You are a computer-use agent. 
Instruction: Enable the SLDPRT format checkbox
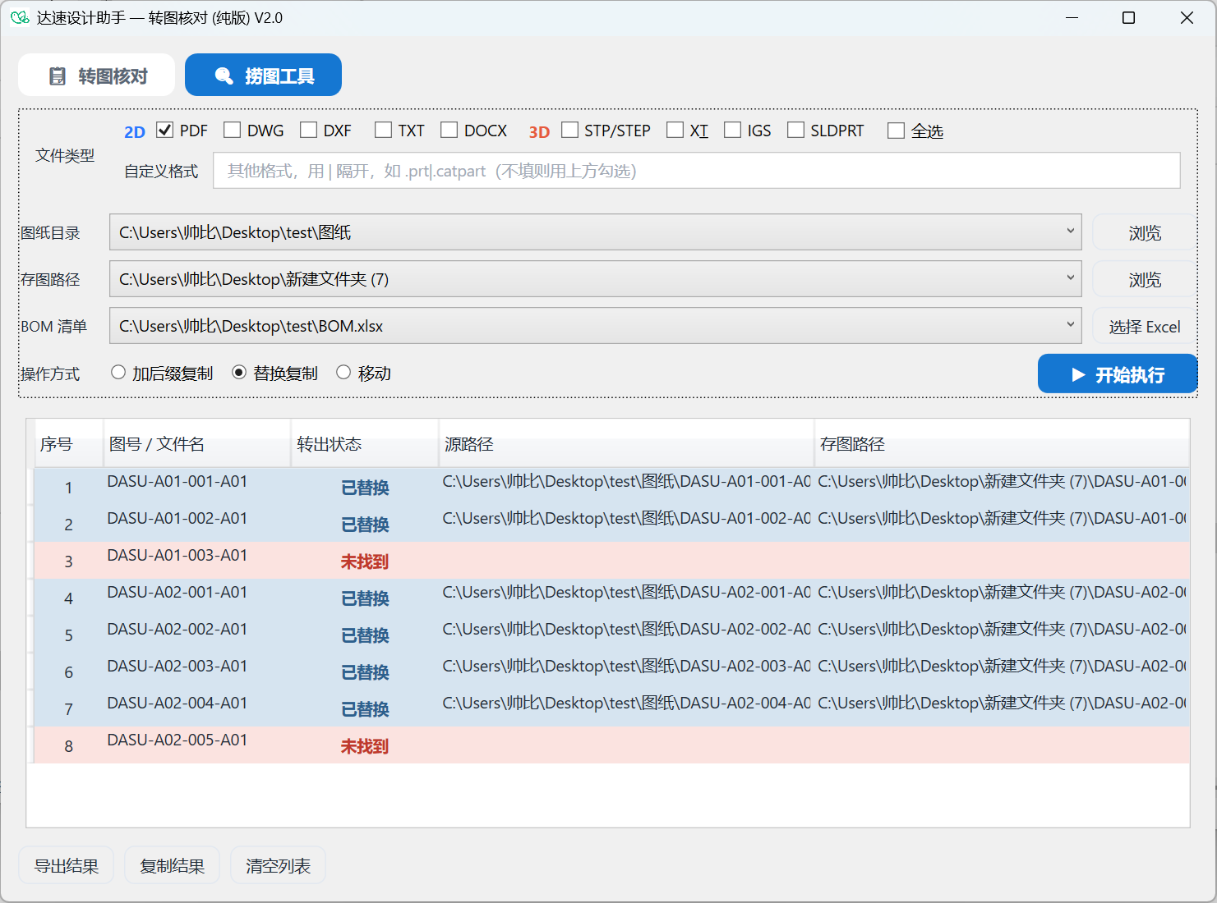pyautogui.click(x=795, y=130)
